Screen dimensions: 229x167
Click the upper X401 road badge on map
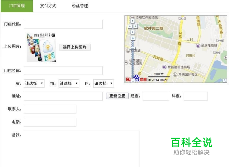point(220,40)
